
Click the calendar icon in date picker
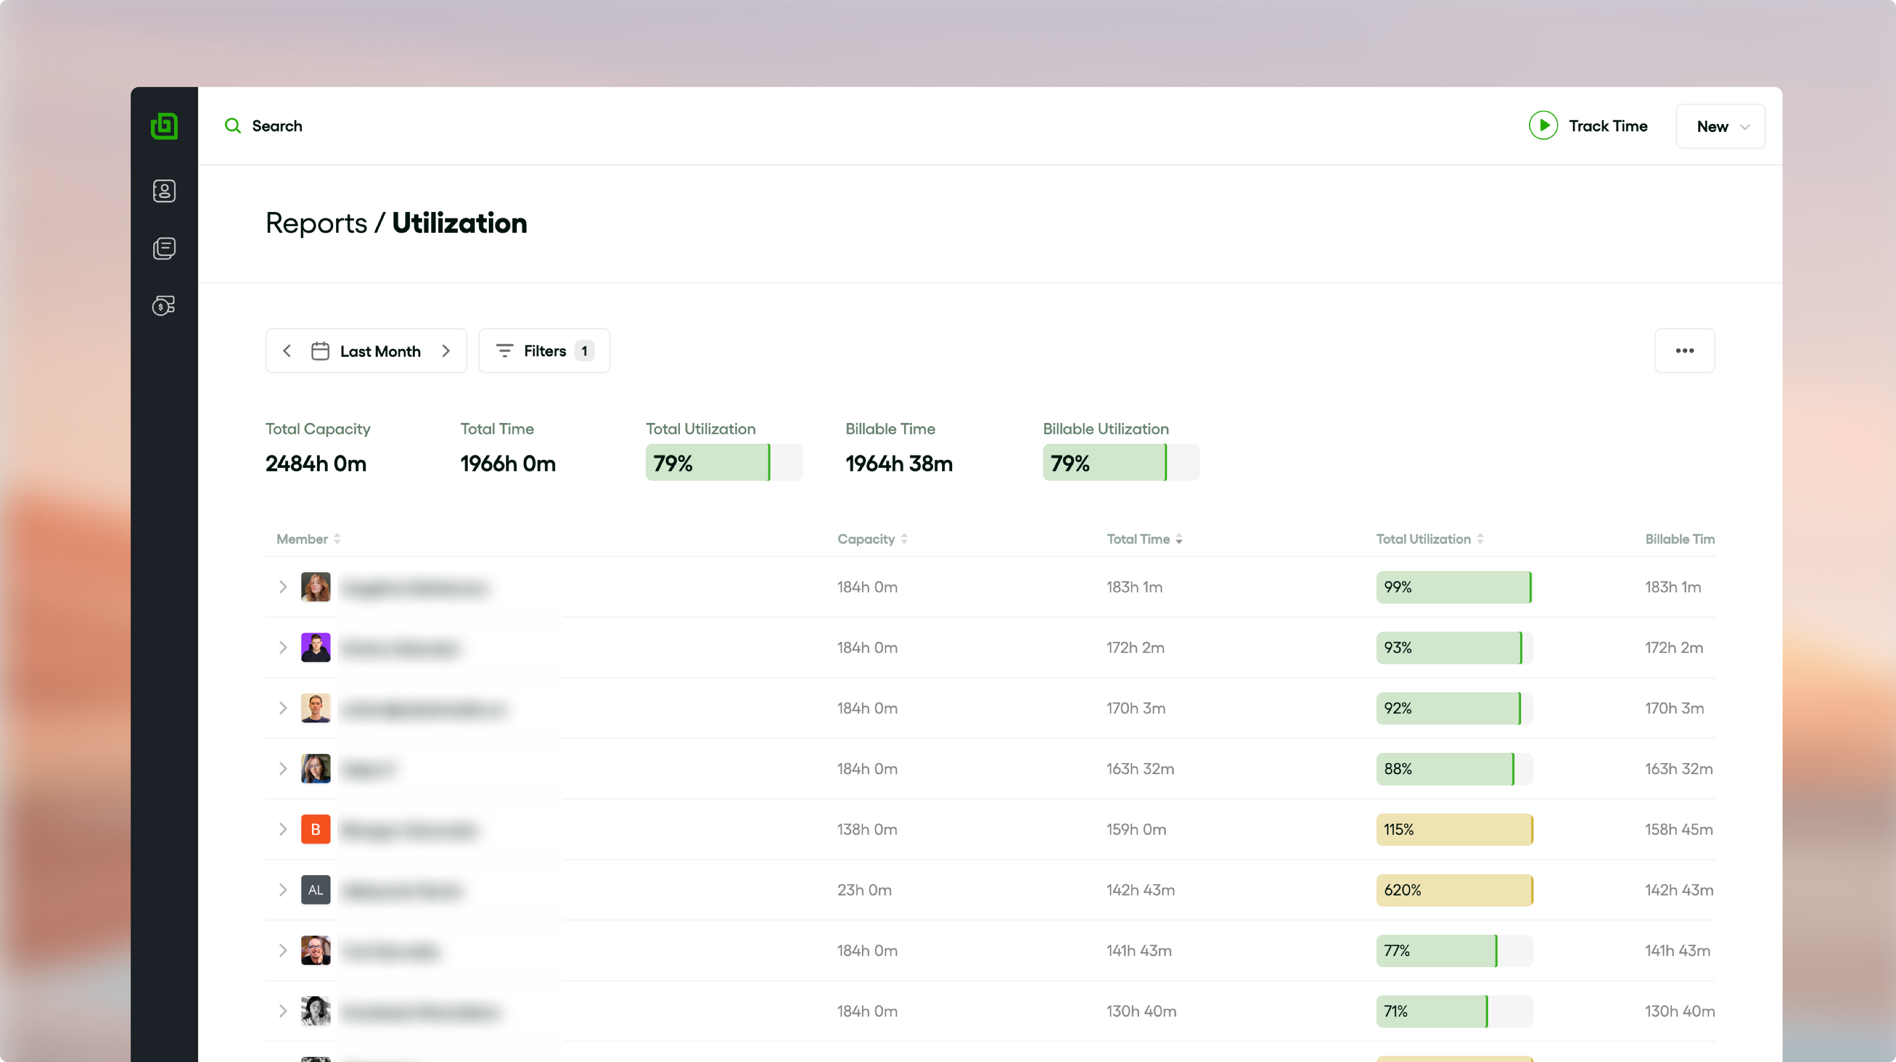point(320,351)
